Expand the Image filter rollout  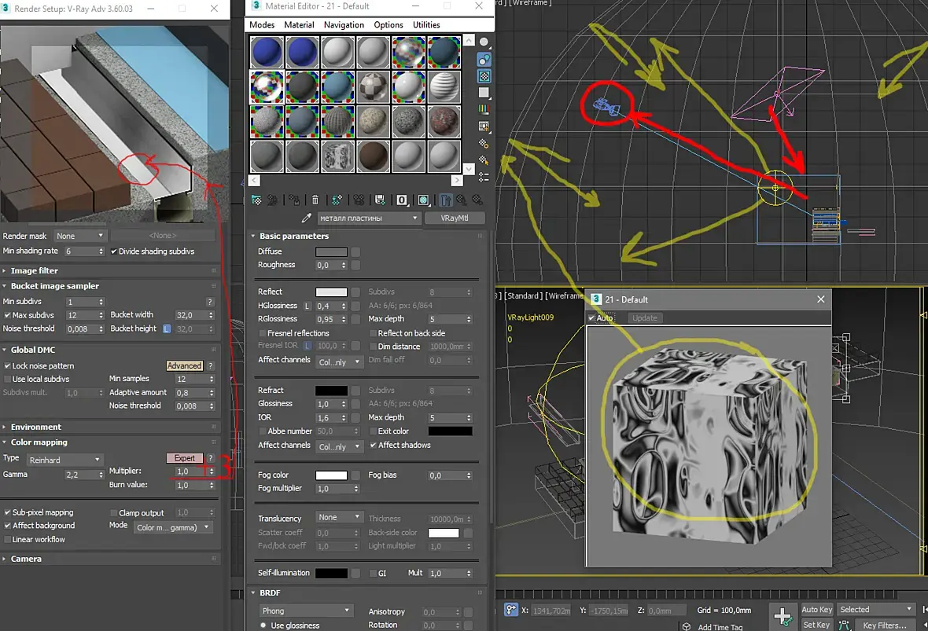34,271
